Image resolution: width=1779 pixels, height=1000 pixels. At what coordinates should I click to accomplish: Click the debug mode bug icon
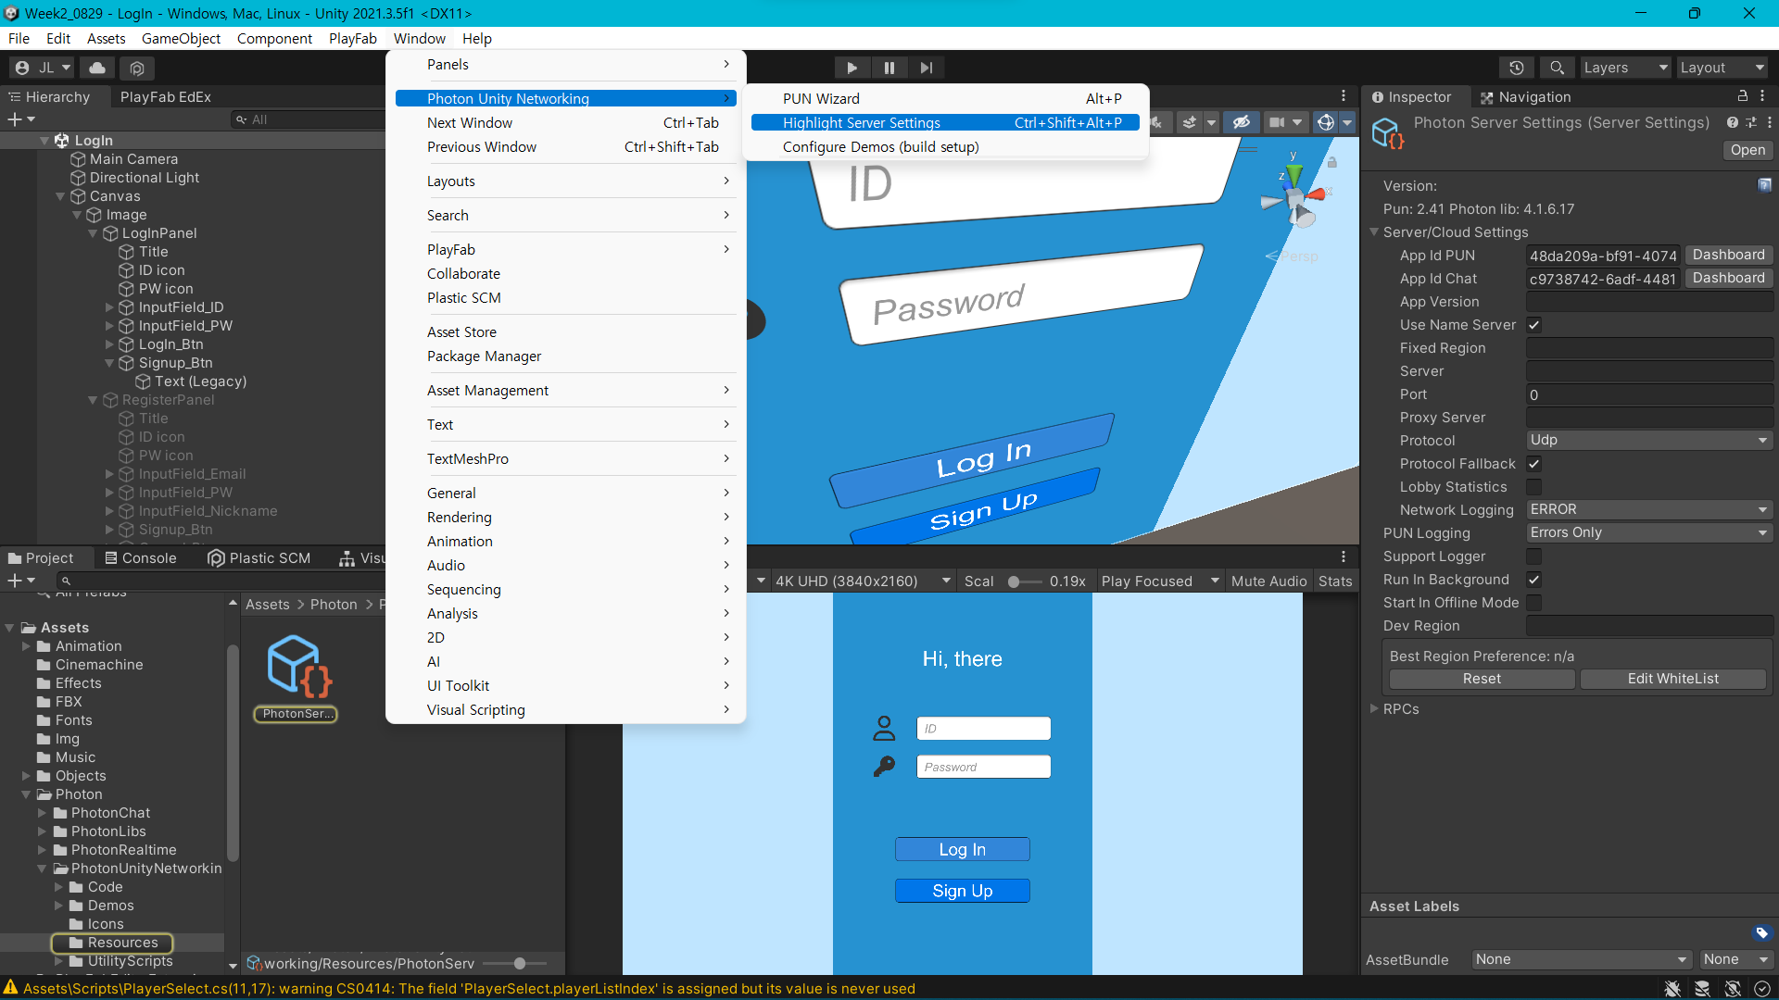(x=1672, y=989)
